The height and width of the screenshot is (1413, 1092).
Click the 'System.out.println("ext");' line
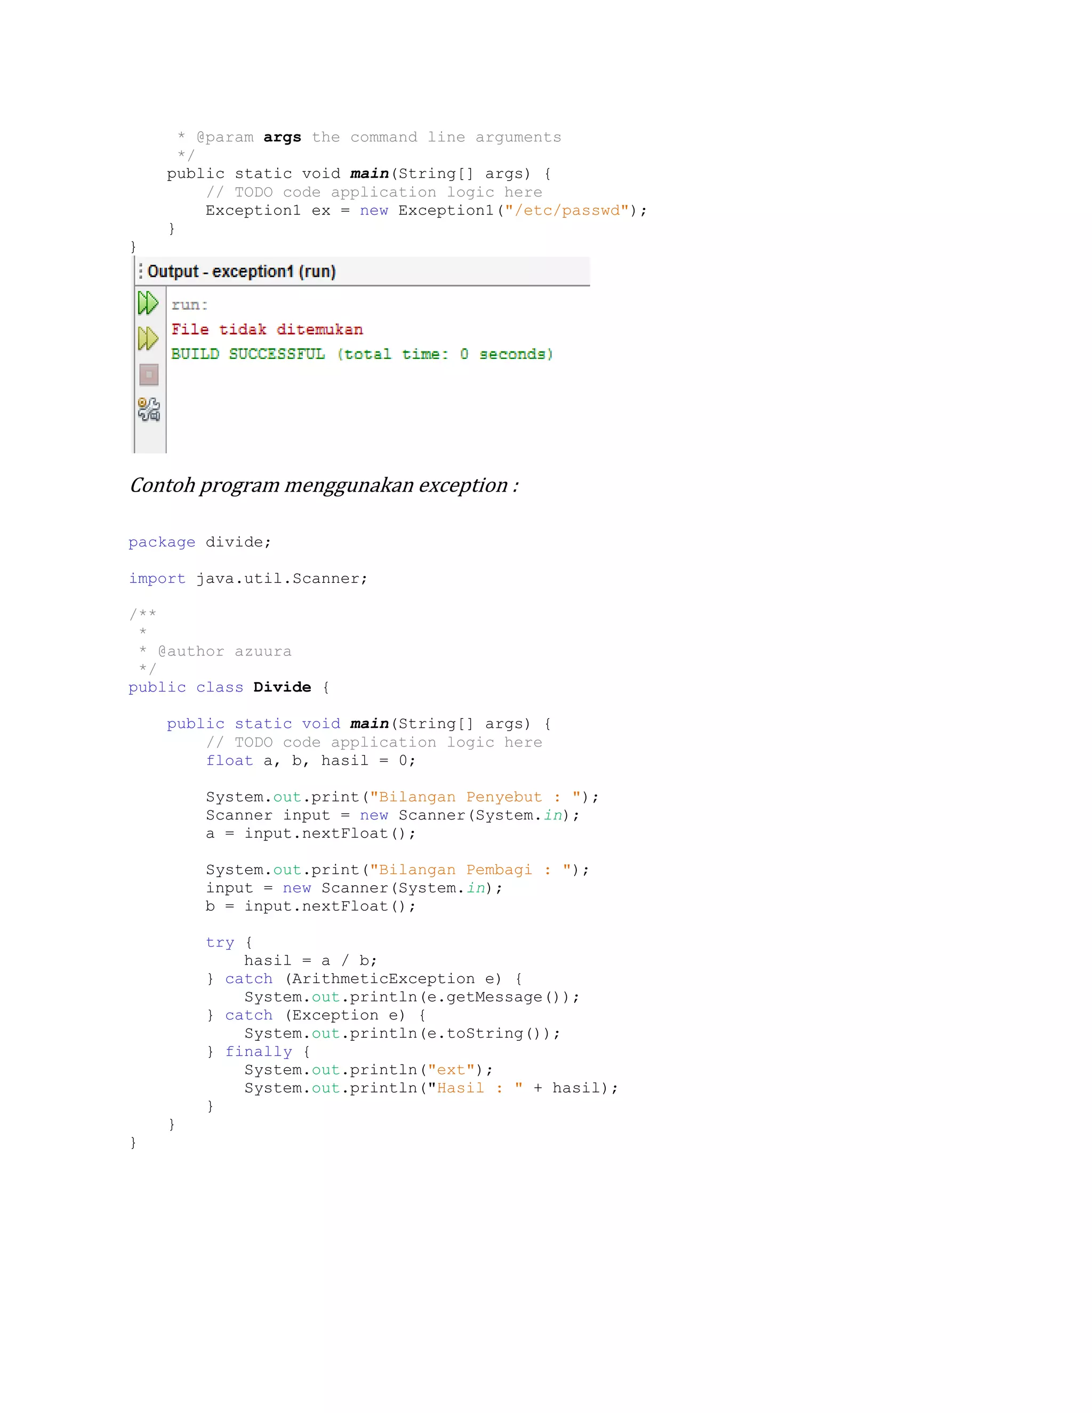[x=369, y=1070]
